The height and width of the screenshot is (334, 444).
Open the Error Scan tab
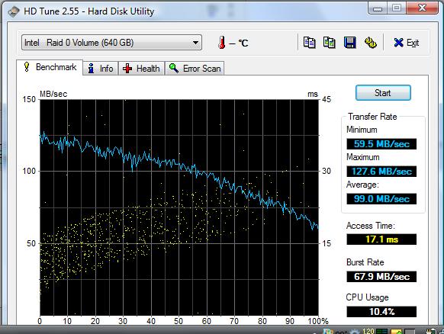(195, 69)
